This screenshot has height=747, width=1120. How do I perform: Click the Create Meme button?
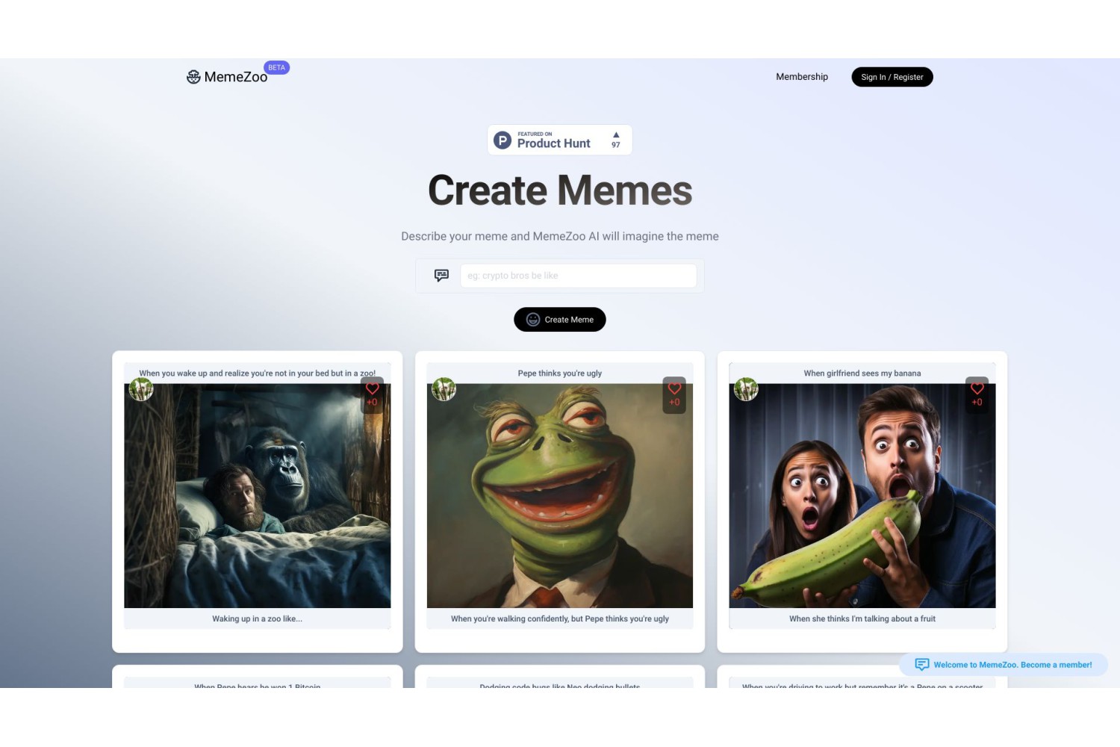560,320
